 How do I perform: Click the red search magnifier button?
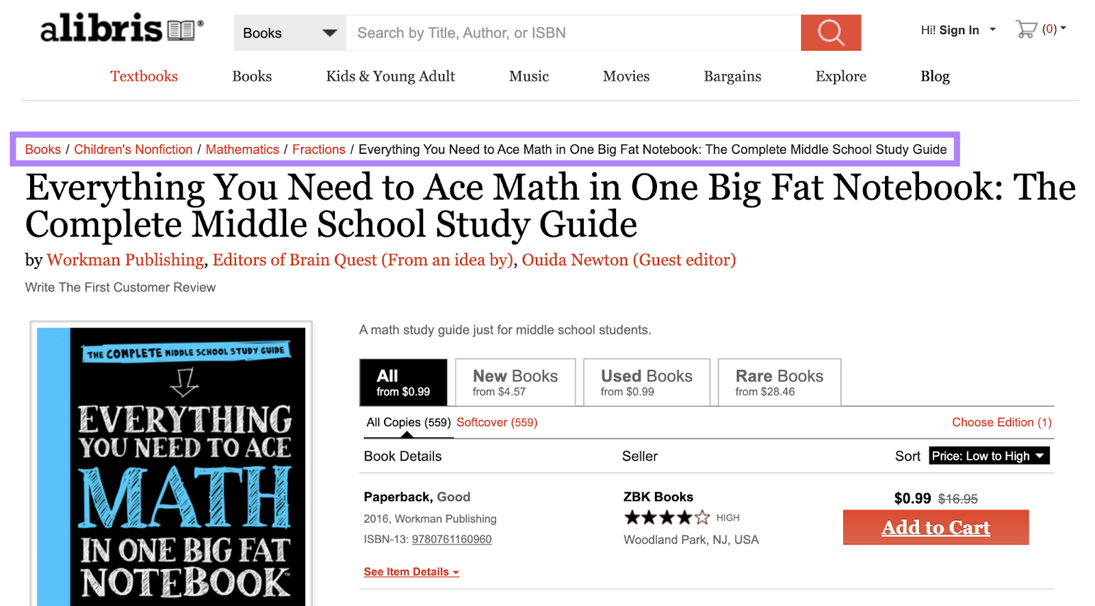[x=831, y=33]
